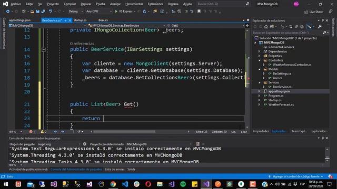Open the Get() member navigation dropdown
The image size is (337, 189).
coord(205,26)
